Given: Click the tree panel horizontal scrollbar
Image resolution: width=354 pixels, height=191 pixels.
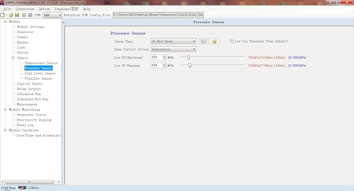Looking at the screenshot, I should [x=29, y=182].
